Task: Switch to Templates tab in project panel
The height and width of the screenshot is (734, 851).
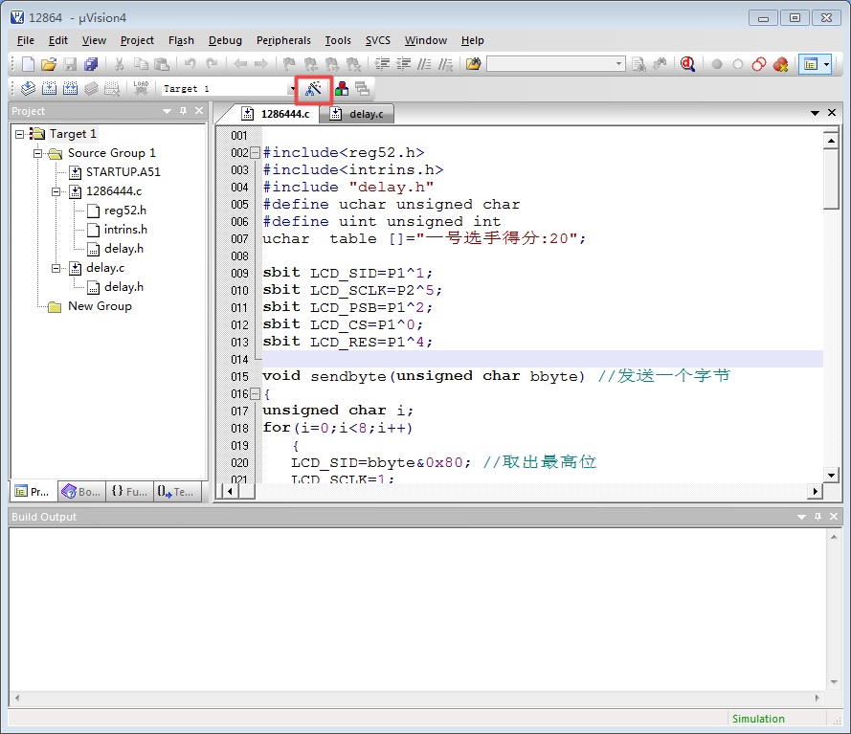Action: pyautogui.click(x=177, y=492)
